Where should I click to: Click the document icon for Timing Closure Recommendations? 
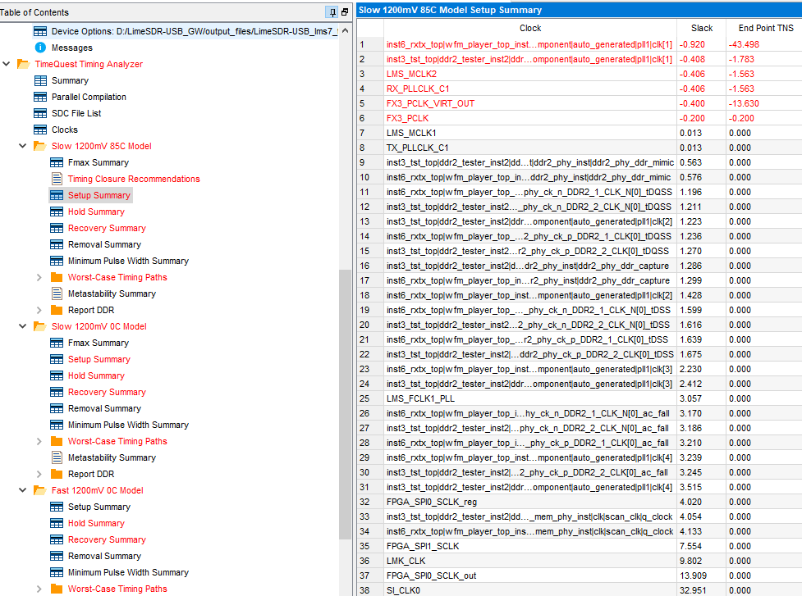click(x=57, y=179)
